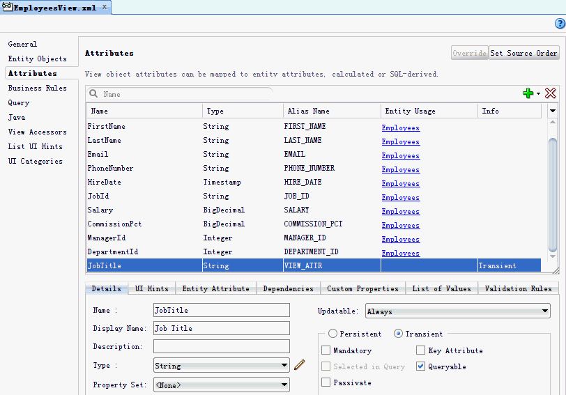Click the help question mark icon
Image resolution: width=566 pixels, height=395 pixels.
[x=560, y=24]
